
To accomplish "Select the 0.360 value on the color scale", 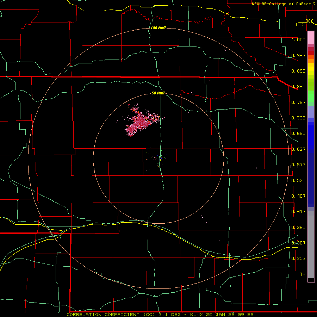I will 298,228.
